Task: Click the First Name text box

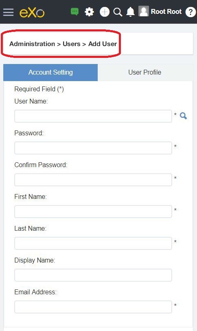Action: click(93, 212)
